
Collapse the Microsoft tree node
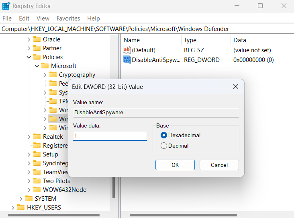(x=37, y=66)
